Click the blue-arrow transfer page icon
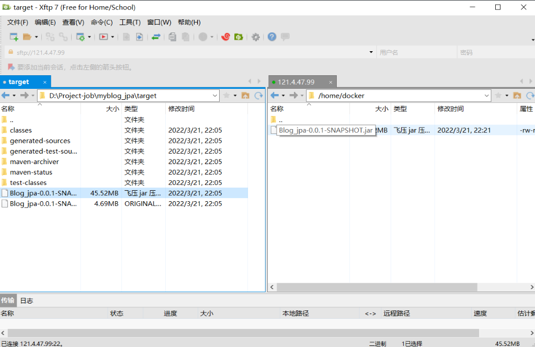 coord(140,37)
